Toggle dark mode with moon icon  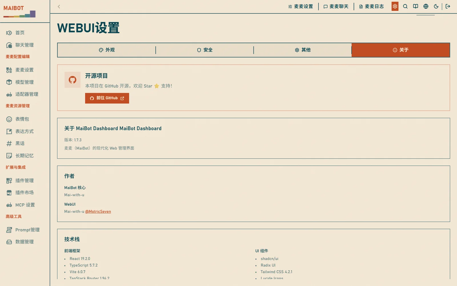[x=436, y=6]
